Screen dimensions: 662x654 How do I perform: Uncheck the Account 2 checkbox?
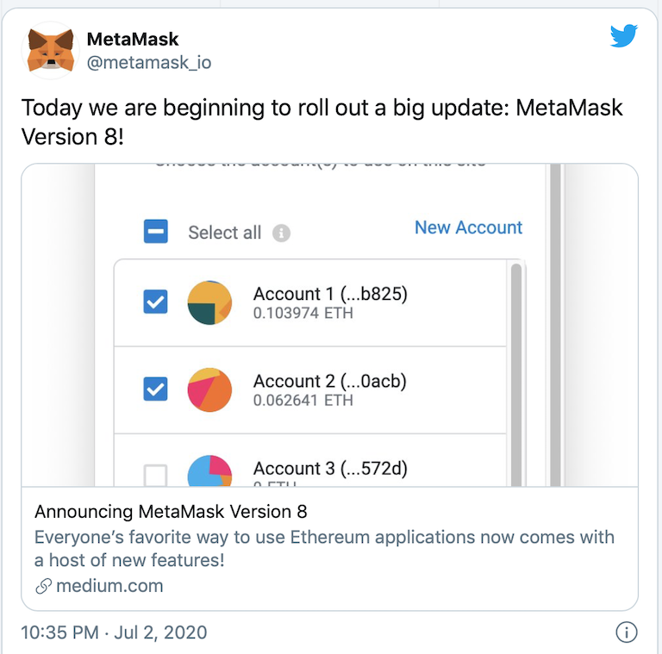[x=156, y=389]
